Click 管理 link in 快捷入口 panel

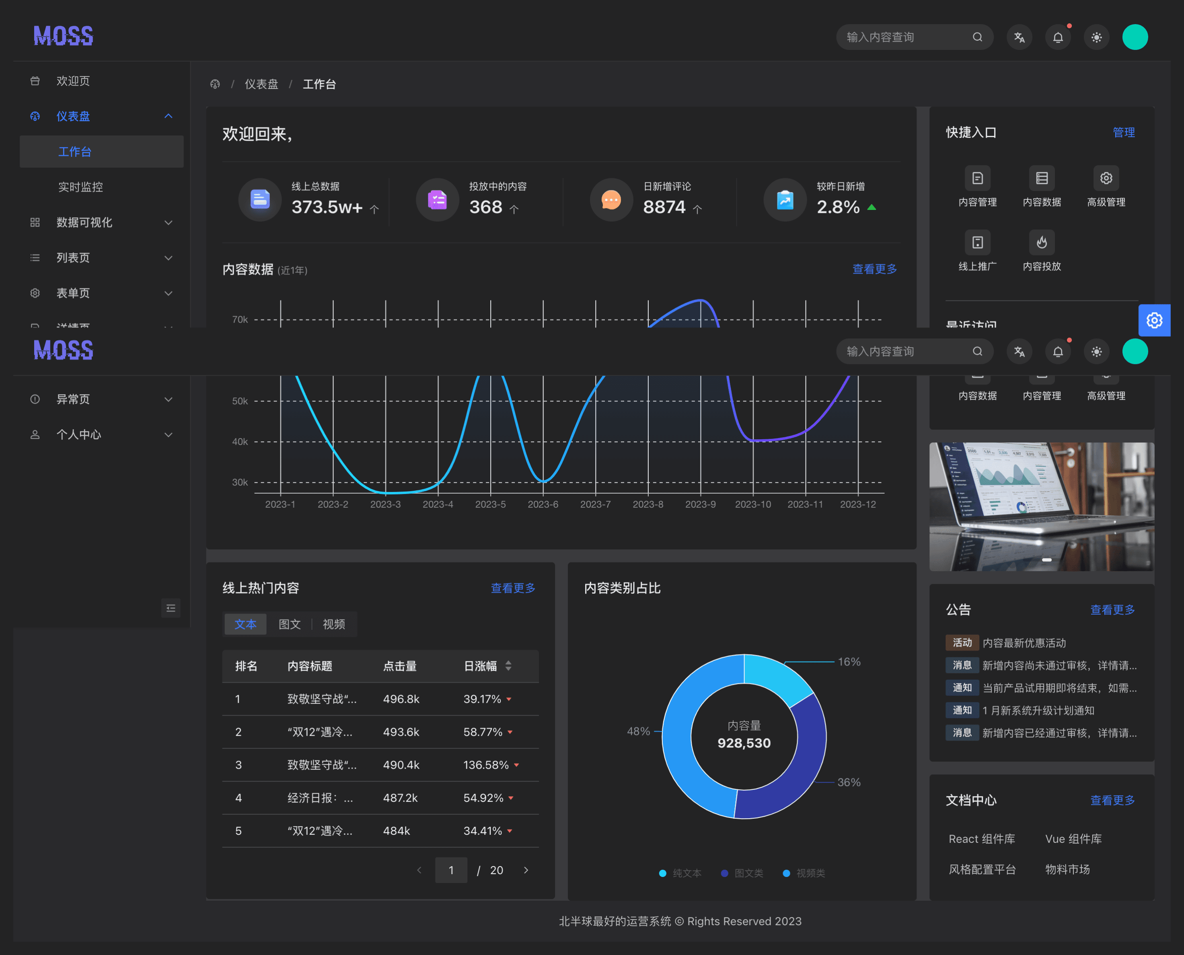click(x=1123, y=133)
